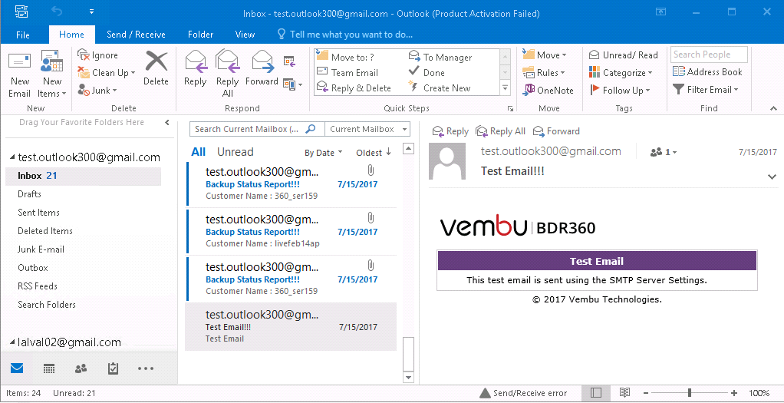Open the Backup Status Report for livefeb14ap
Viewport: 784px width, 403px height.
(292, 231)
